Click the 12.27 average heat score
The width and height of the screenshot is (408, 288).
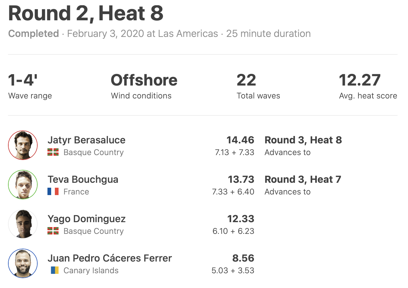pyautogui.click(x=360, y=80)
